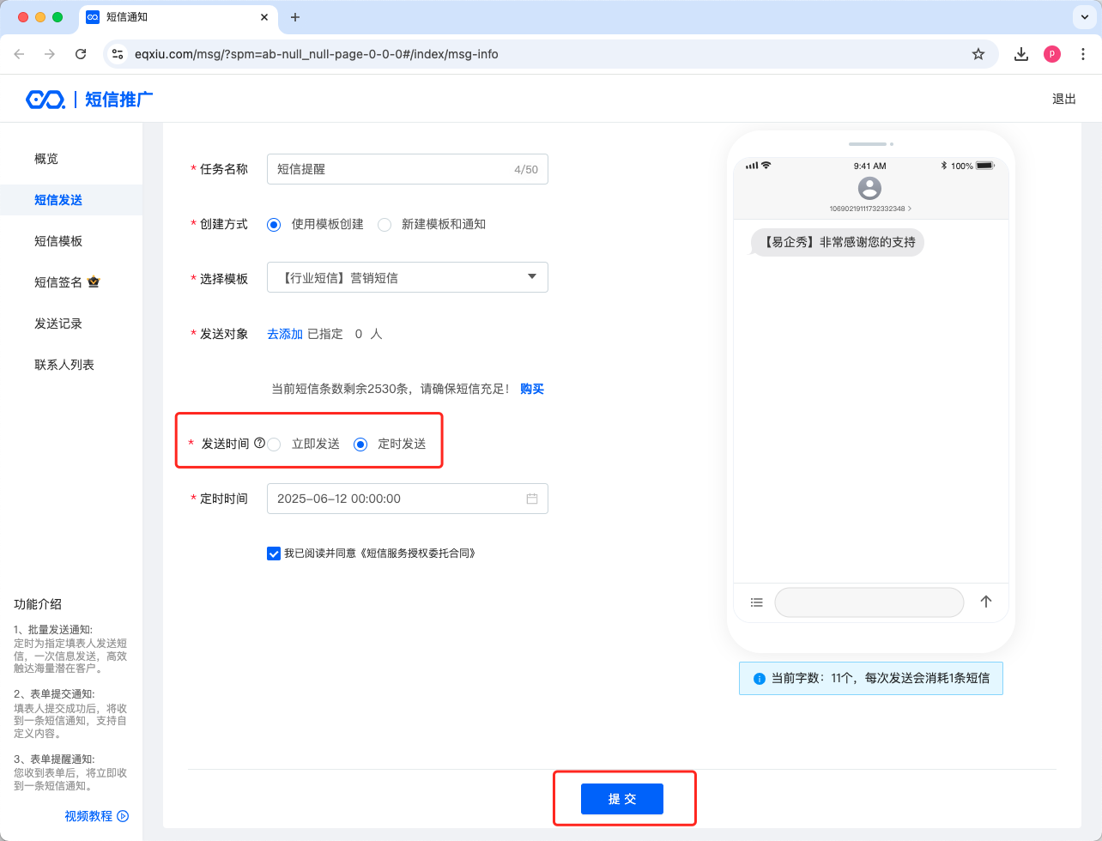
Task: Select 新建模板和通知 creation option
Action: (384, 225)
